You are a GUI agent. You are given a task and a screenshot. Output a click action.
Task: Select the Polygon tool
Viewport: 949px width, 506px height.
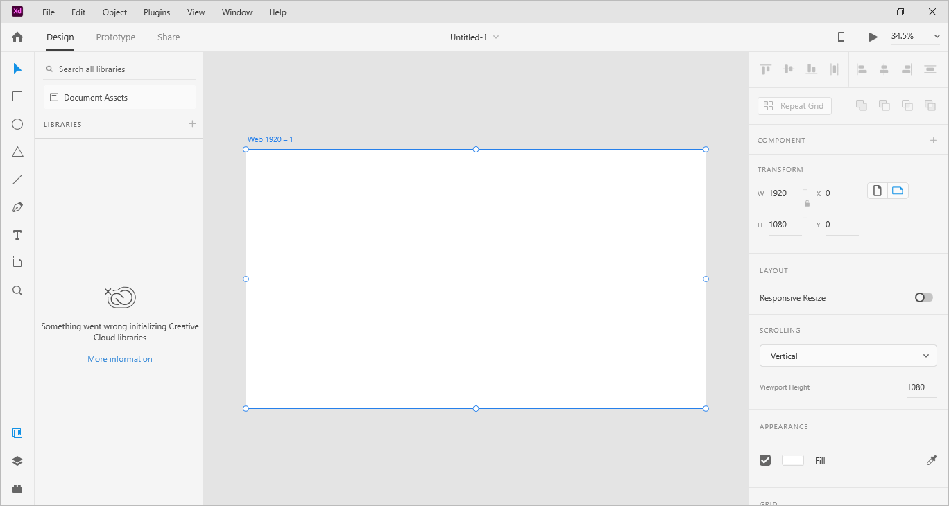pyautogui.click(x=17, y=152)
